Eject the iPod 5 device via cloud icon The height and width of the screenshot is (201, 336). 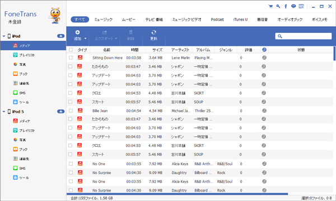(x=61, y=112)
